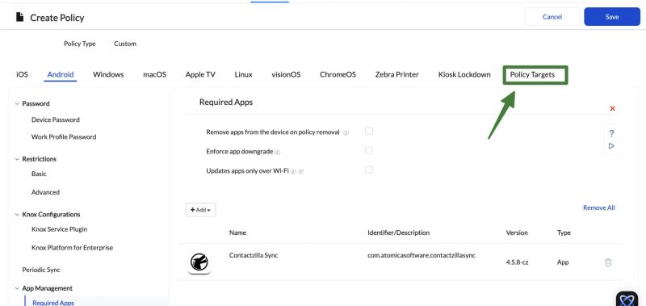This screenshot has width=646, height=306.
Task: Enable Updates apps only over Wi-Fi checkbox
Action: (x=369, y=170)
